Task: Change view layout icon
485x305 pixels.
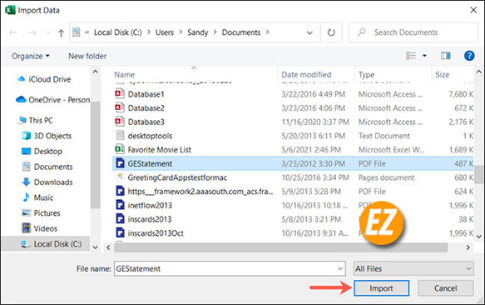Action: pos(411,56)
